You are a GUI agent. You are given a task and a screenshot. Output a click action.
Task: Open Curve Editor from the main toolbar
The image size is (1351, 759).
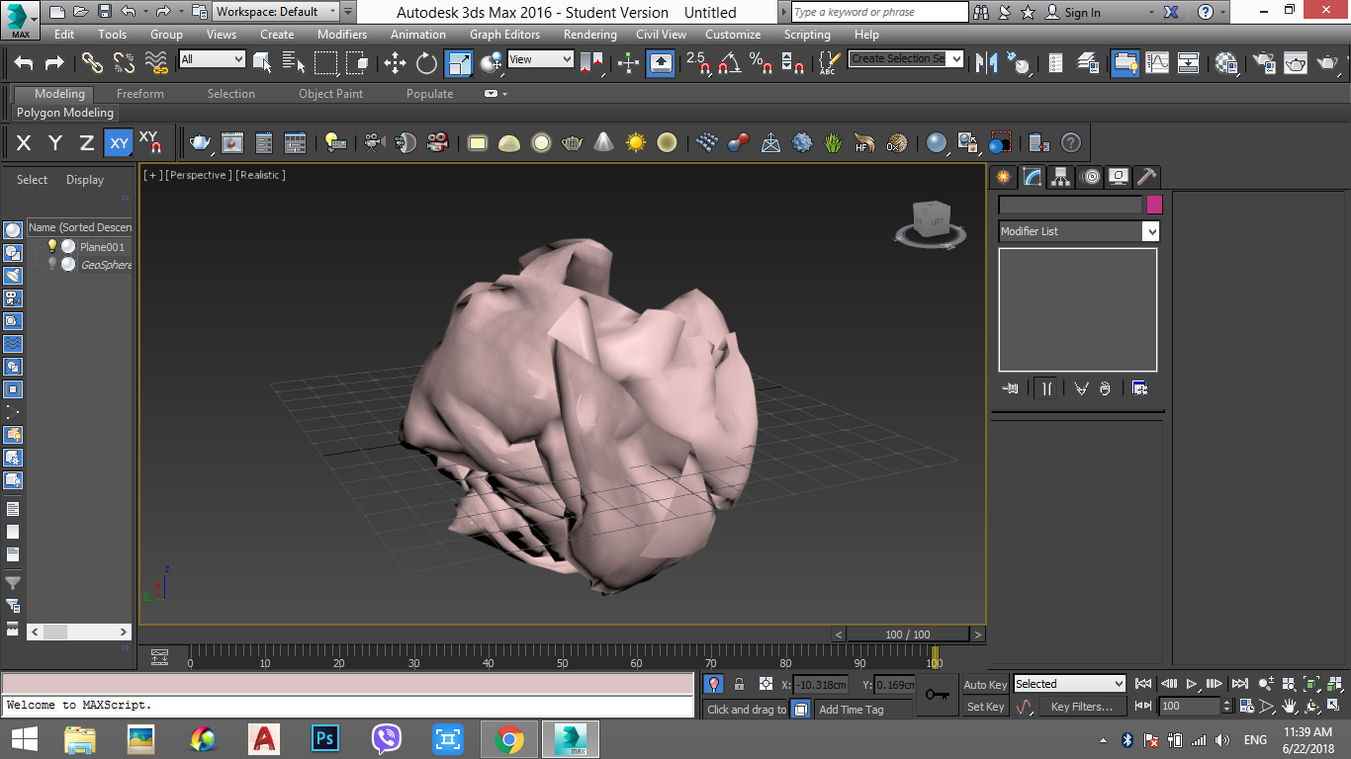pyautogui.click(x=1157, y=63)
